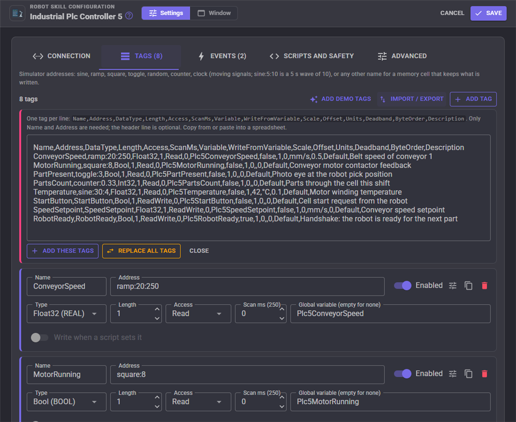Decrease ConveyorSpeed Length value
Screen dimensions: 516x422
[157, 318]
